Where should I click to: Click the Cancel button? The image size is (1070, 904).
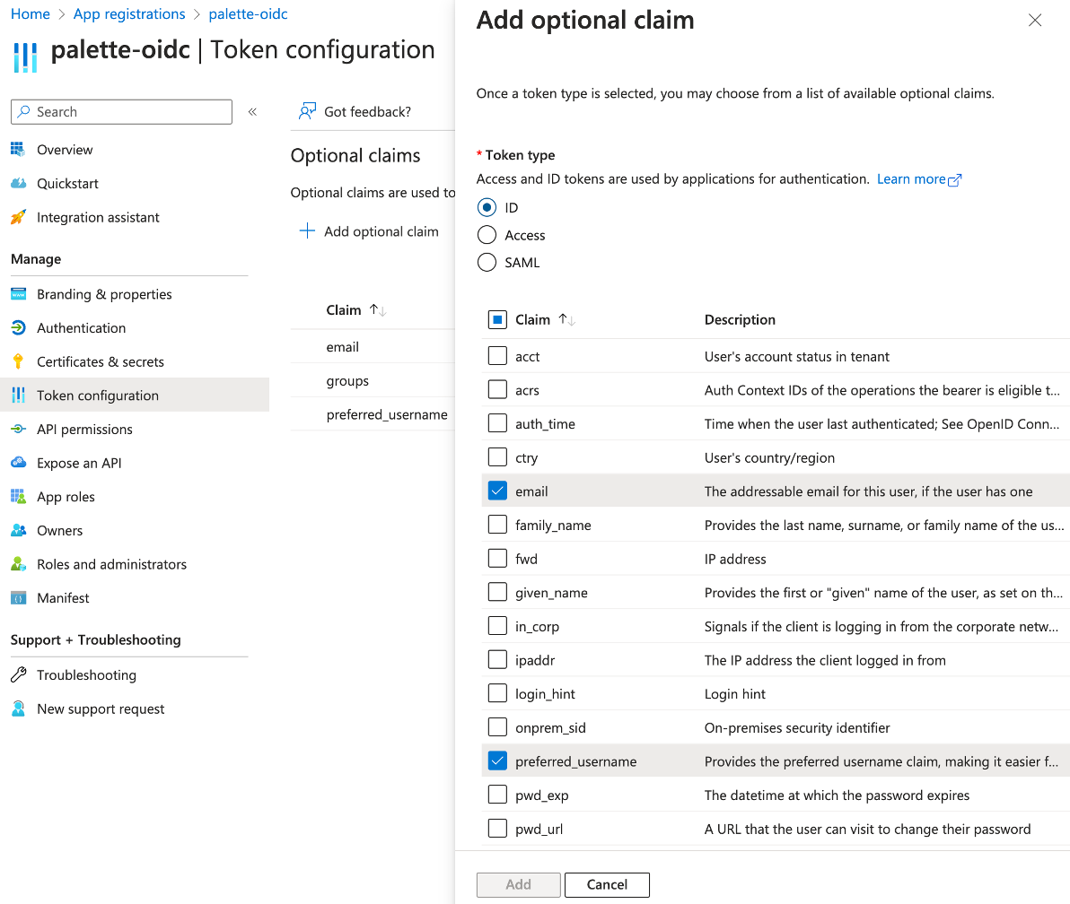point(608,884)
